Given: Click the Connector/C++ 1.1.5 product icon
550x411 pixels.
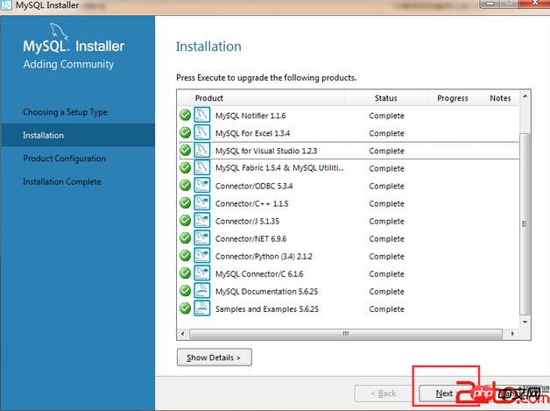Looking at the screenshot, I should tap(202, 202).
